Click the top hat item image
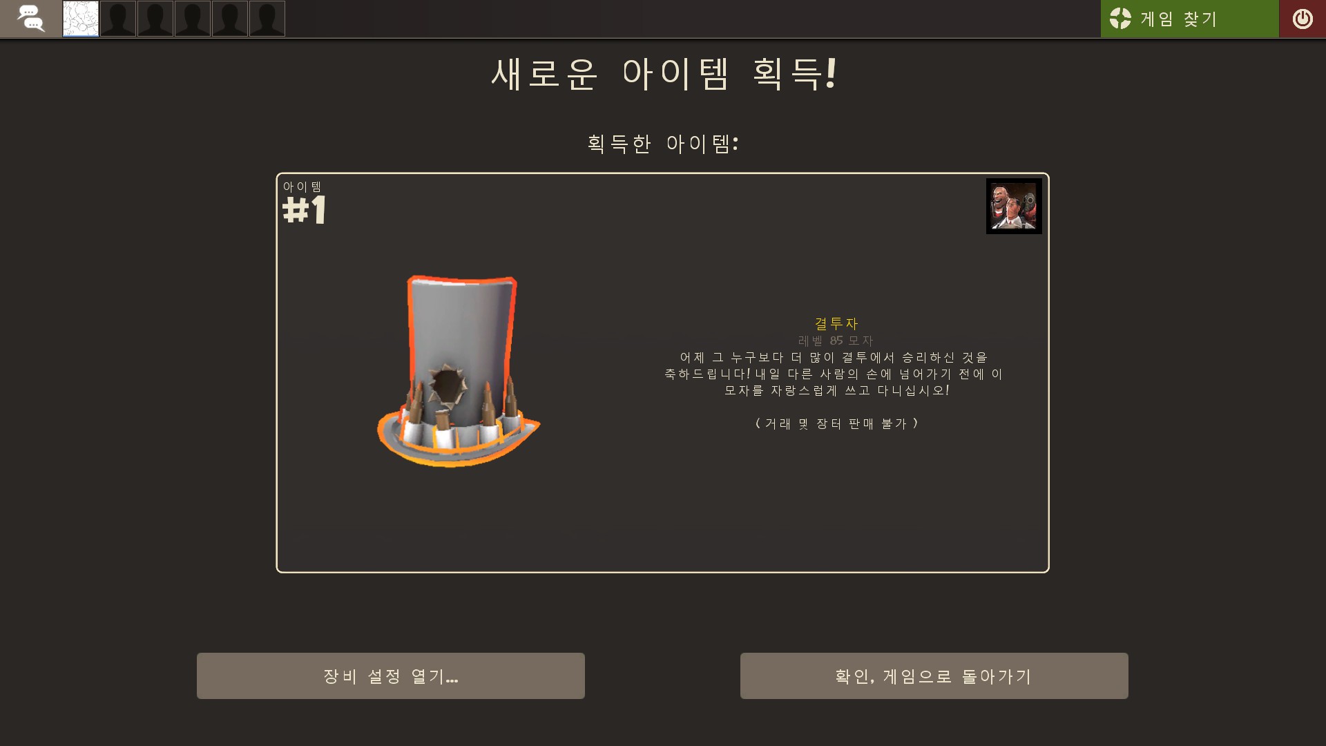The width and height of the screenshot is (1326, 746). pos(459,372)
